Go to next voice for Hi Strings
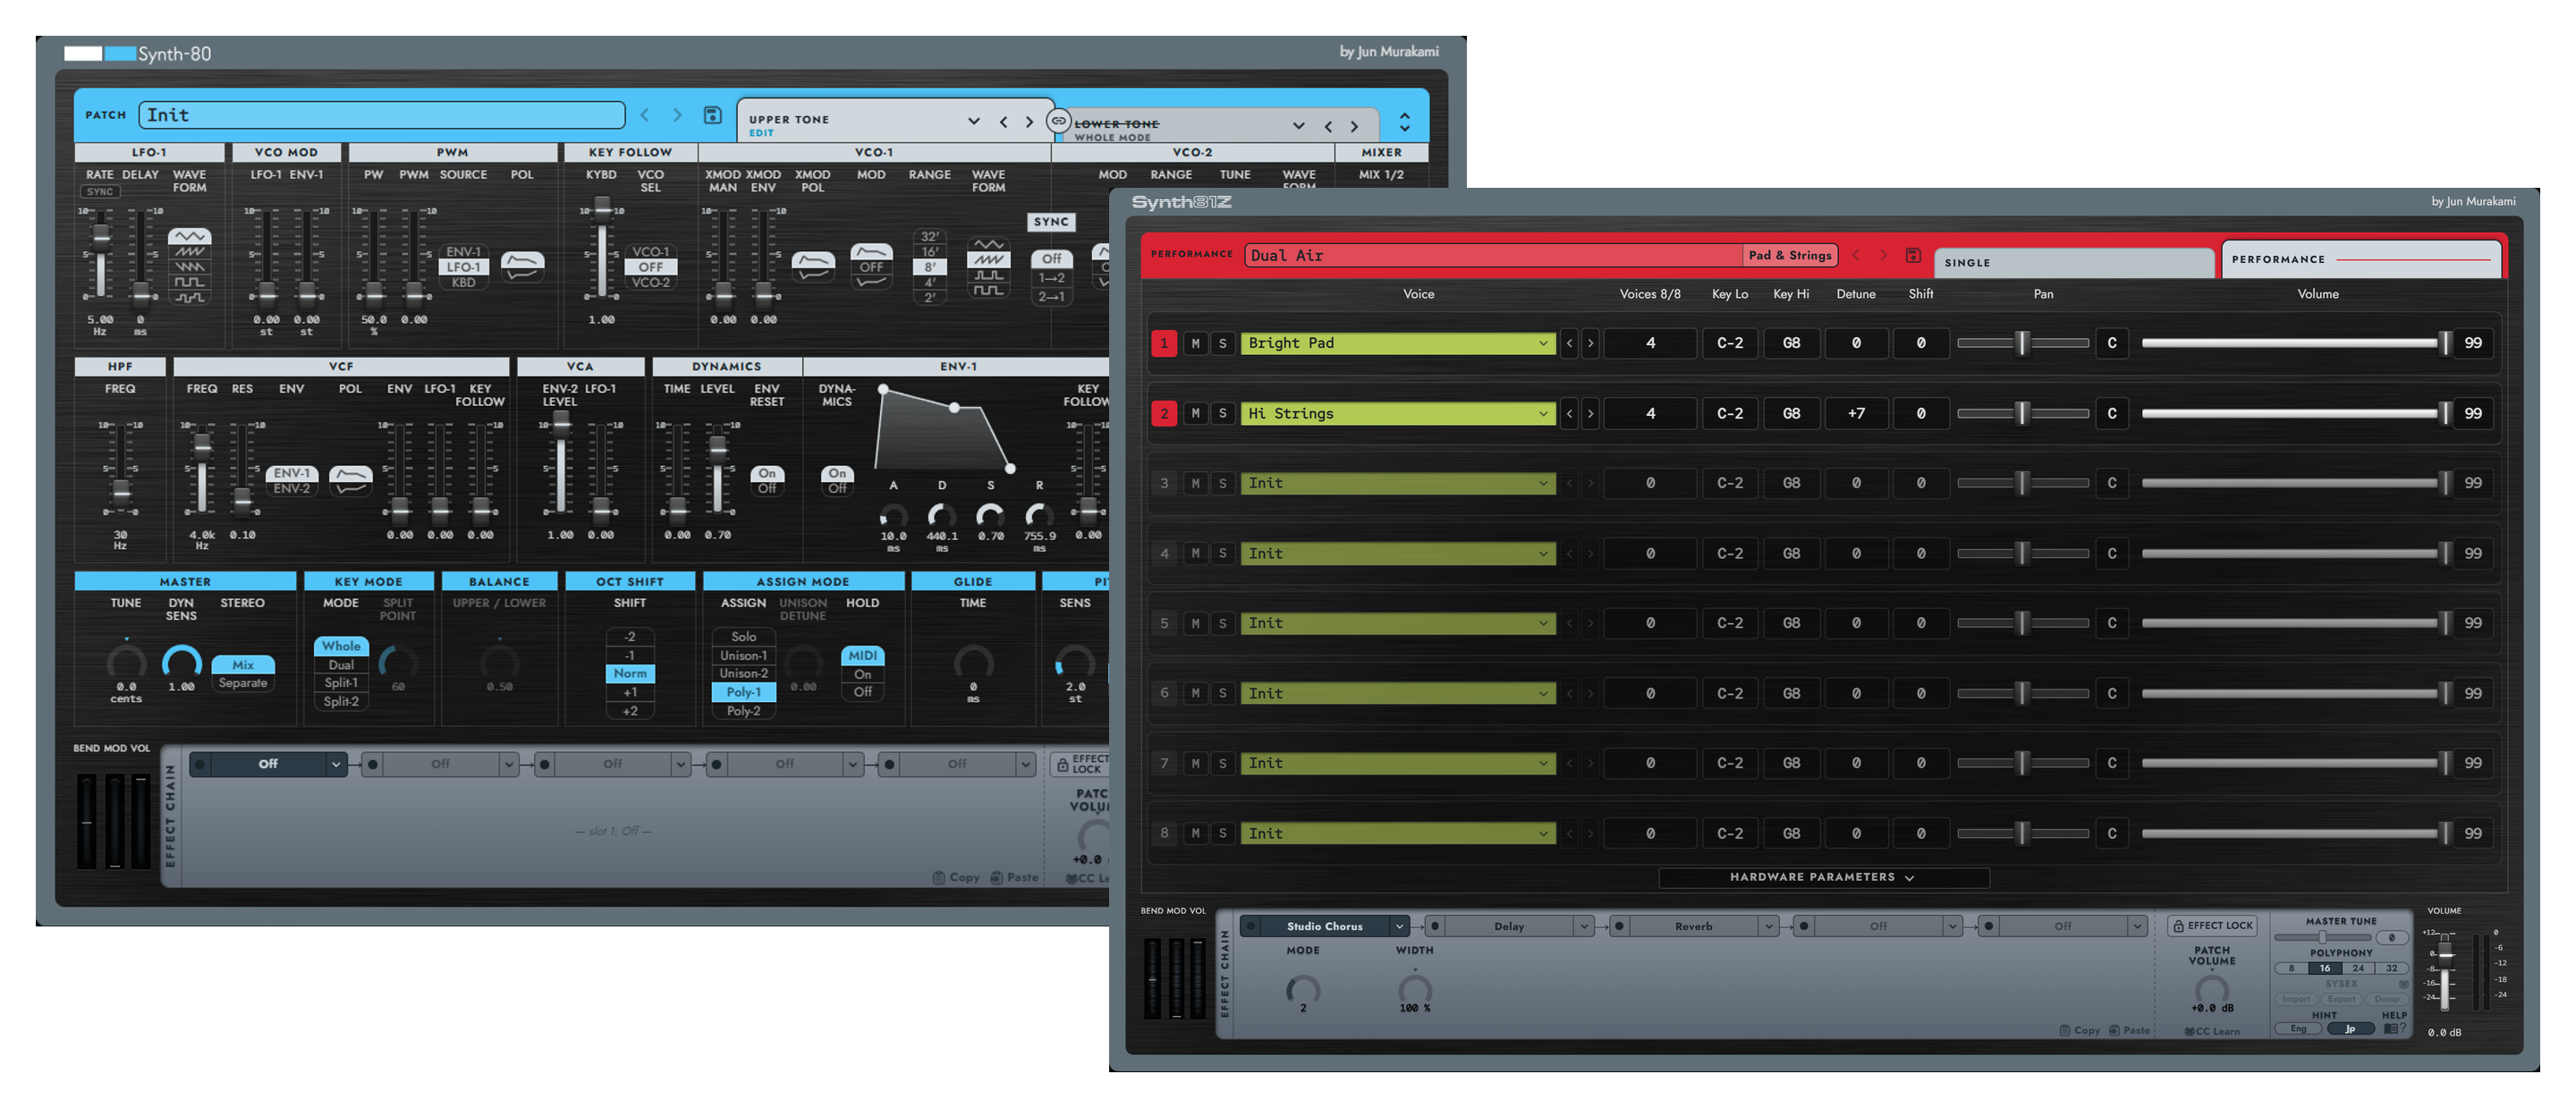This screenshot has width=2576, height=1108. click(1590, 413)
